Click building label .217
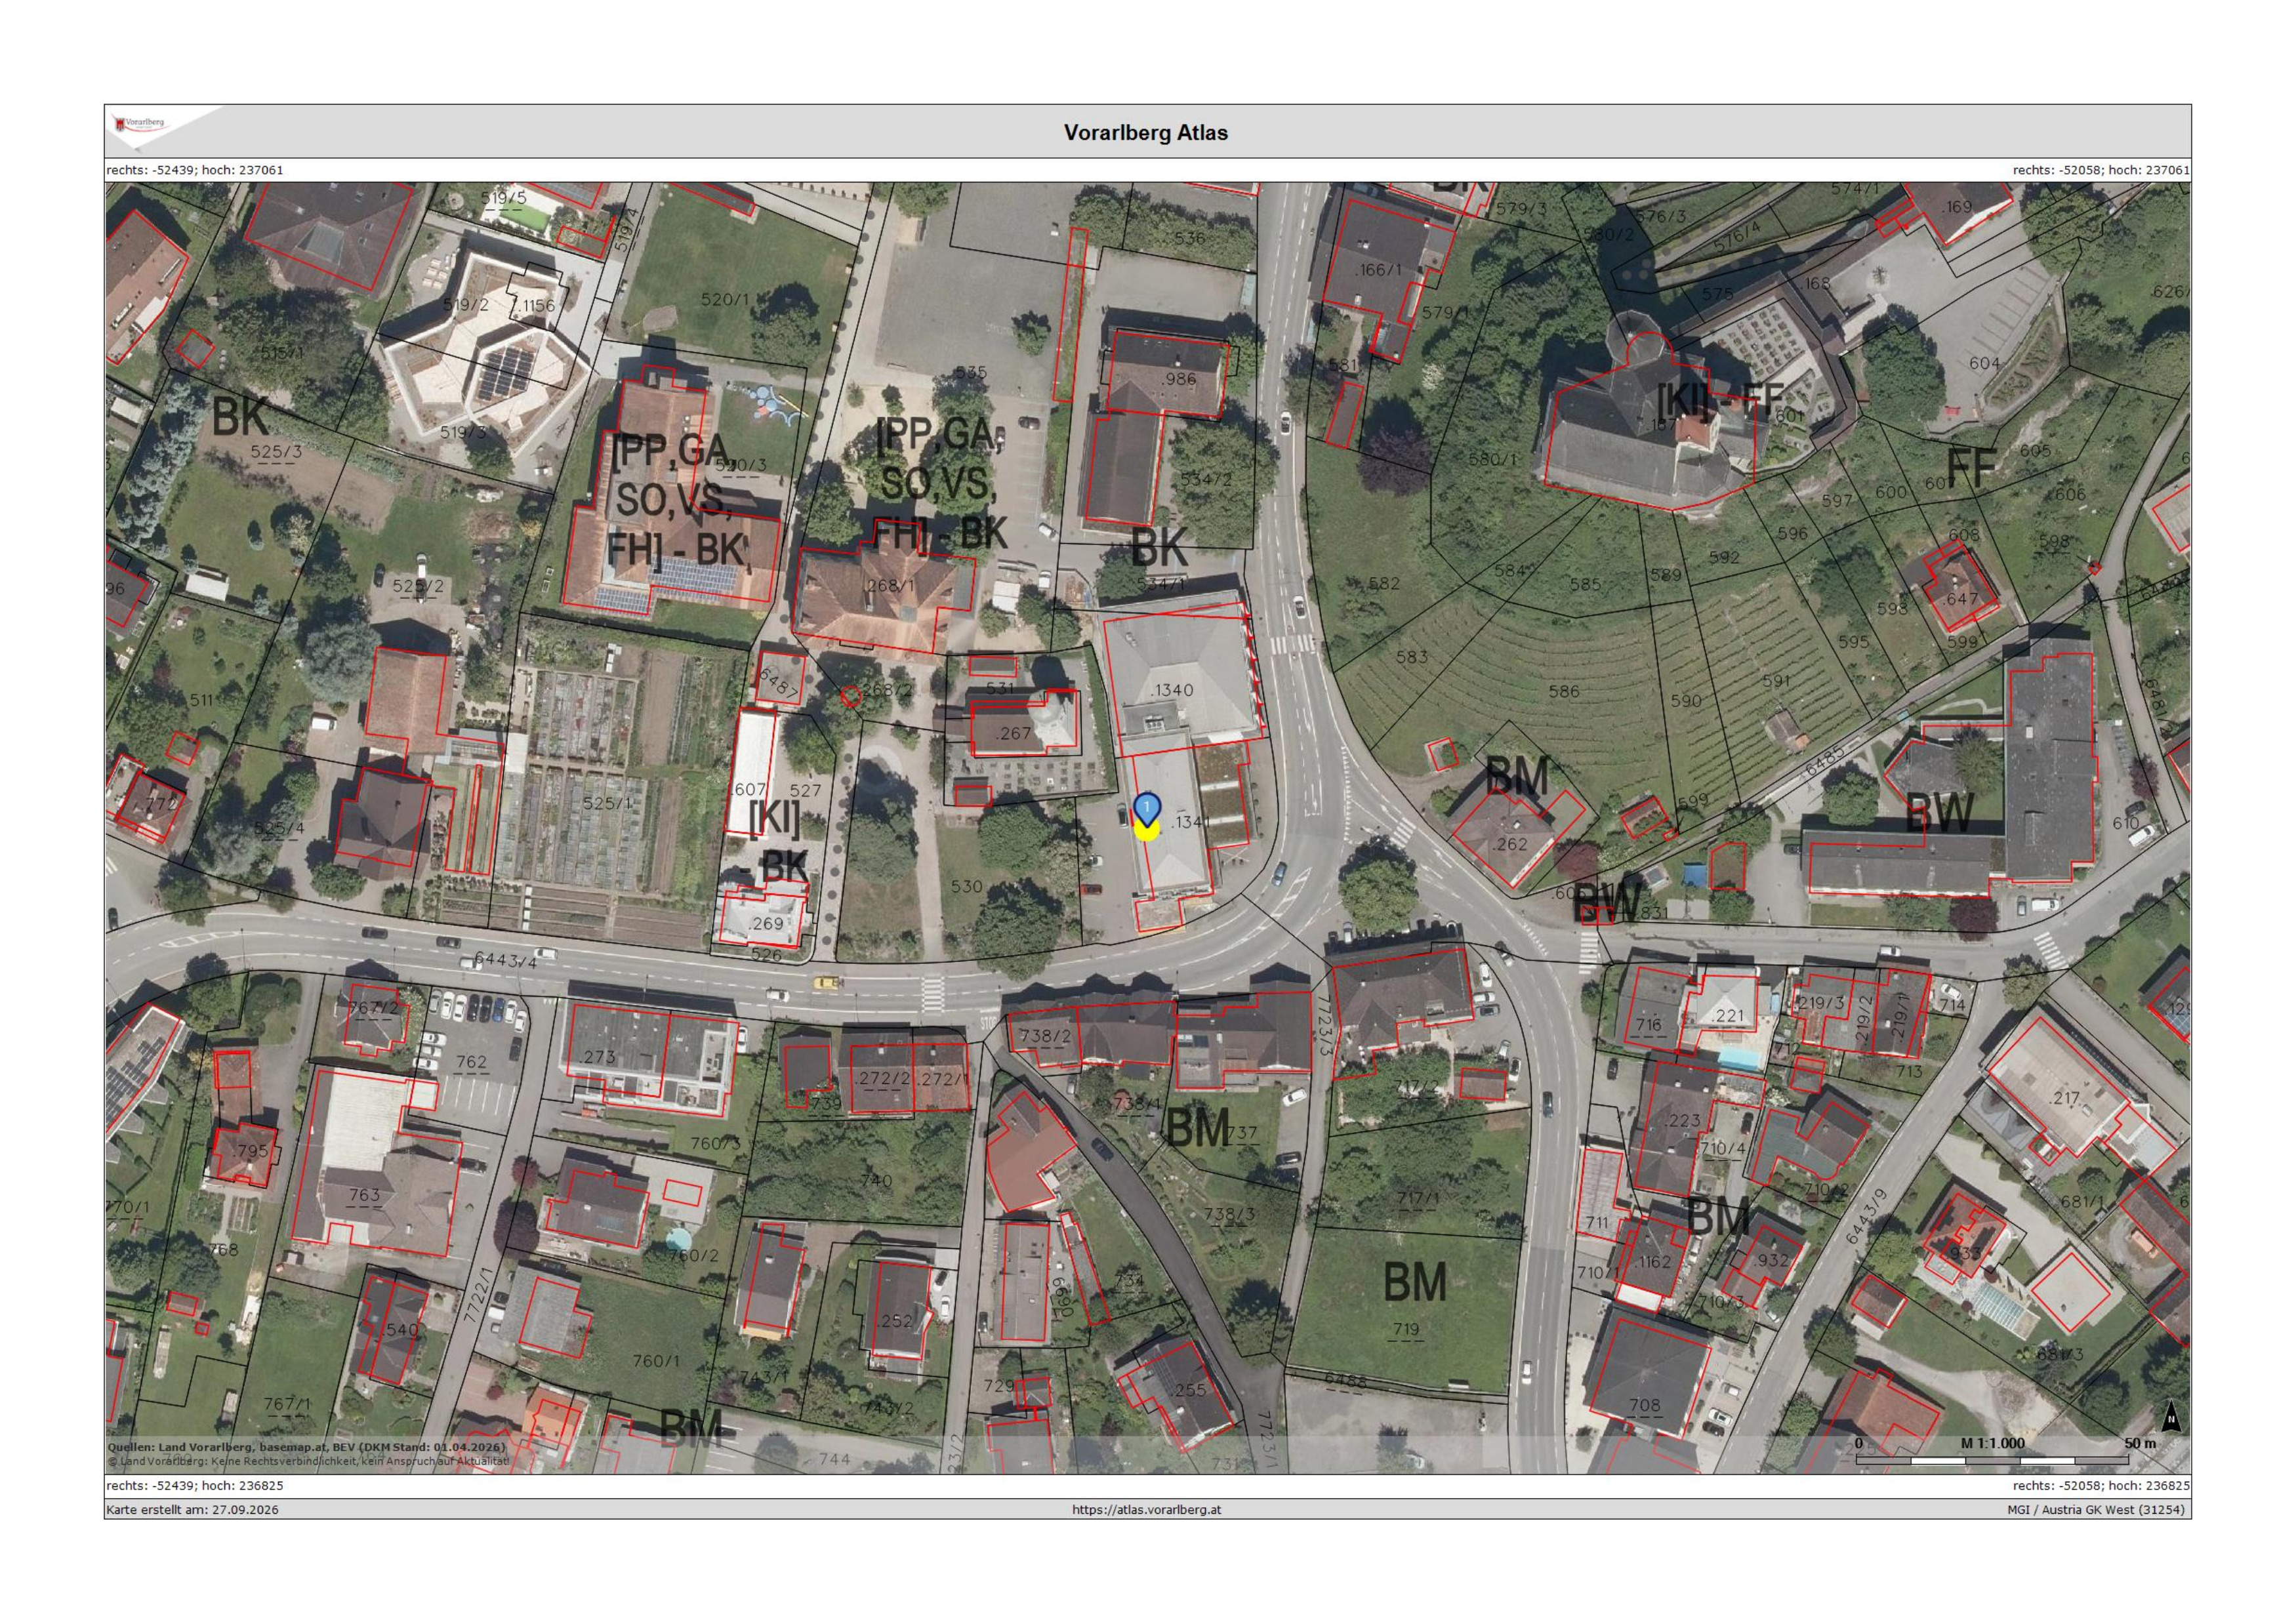The height and width of the screenshot is (1624, 2296). click(2064, 1098)
